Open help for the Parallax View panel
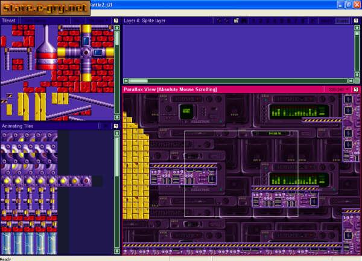The width and height of the screenshot is (362, 261). (356, 89)
